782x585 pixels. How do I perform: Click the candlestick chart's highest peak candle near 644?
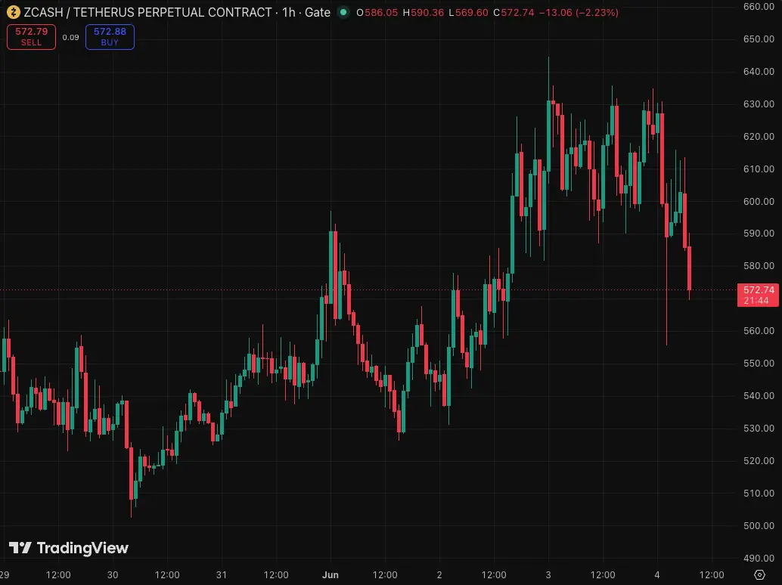coord(548,135)
